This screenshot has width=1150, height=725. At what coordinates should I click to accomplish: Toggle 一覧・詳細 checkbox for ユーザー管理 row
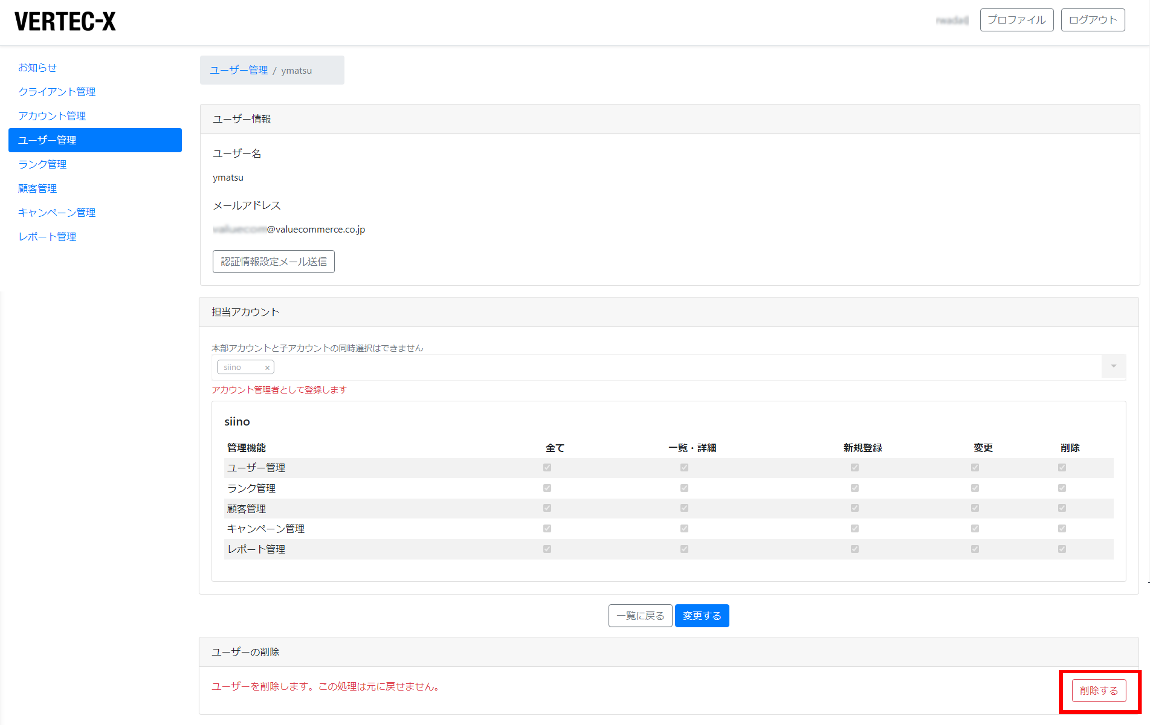pyautogui.click(x=684, y=468)
